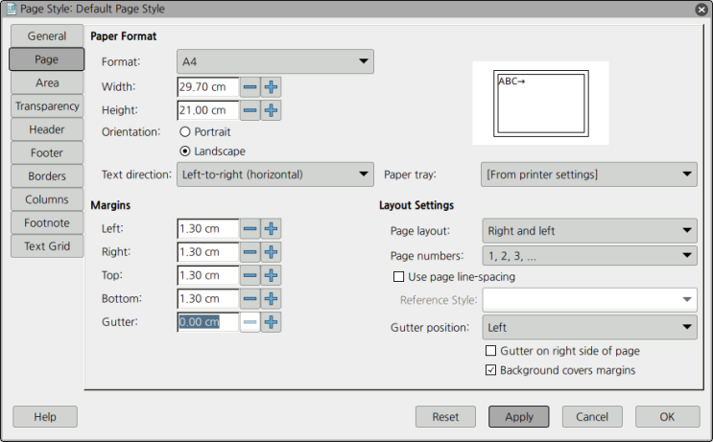Decrease Bottom margin using minus icon
The height and width of the screenshot is (442, 713).
tap(250, 298)
